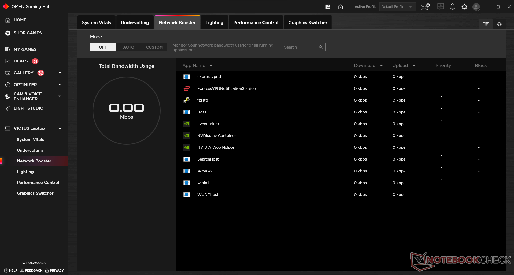Switch to the Undervolting tab
Image resolution: width=514 pixels, height=275 pixels.
[x=135, y=23]
